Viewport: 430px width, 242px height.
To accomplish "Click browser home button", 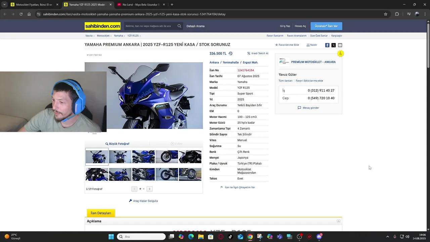I will click(29, 14).
